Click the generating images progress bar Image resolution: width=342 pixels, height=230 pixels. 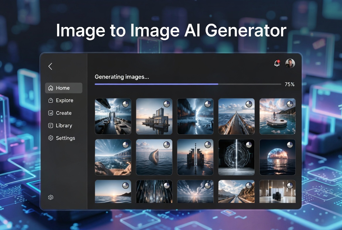click(x=188, y=84)
